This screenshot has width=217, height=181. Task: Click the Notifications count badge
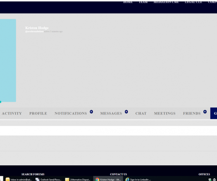tap(91, 112)
